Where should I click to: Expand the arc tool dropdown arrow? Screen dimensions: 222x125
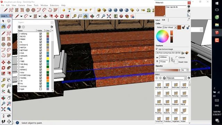pos(31,16)
